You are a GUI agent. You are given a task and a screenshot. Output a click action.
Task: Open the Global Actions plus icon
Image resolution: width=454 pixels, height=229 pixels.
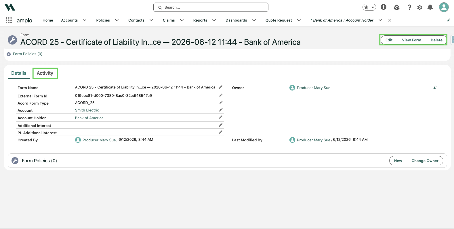click(384, 7)
